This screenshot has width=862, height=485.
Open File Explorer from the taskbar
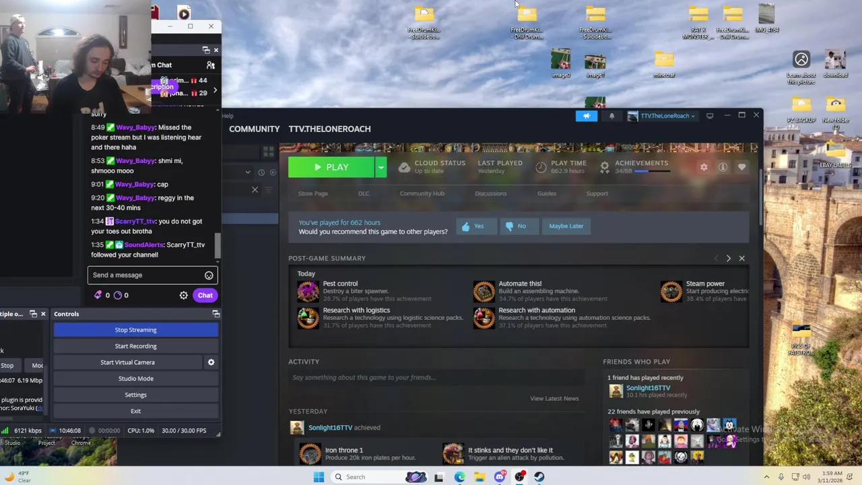[x=479, y=477]
